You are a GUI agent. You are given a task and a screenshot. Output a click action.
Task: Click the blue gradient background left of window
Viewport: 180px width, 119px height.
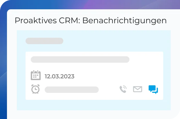tap(3, 58)
